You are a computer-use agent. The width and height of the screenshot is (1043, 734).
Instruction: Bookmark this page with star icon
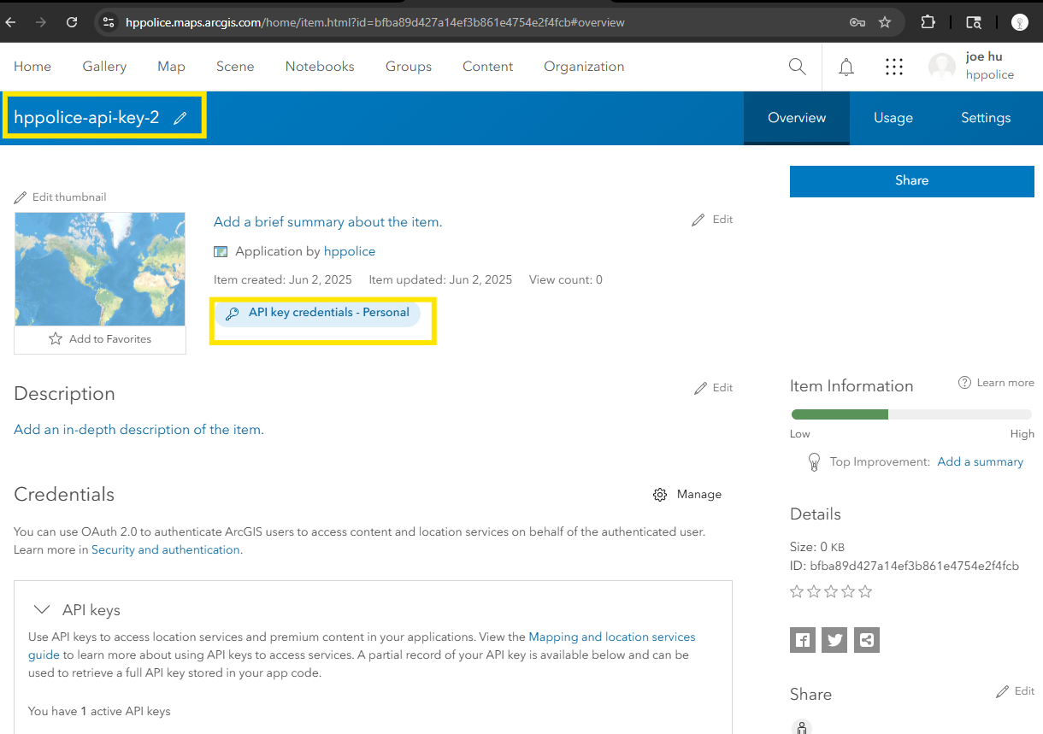tap(885, 22)
